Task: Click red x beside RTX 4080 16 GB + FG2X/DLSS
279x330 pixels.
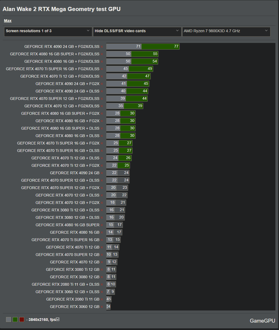Action: pyautogui.click(x=102, y=62)
